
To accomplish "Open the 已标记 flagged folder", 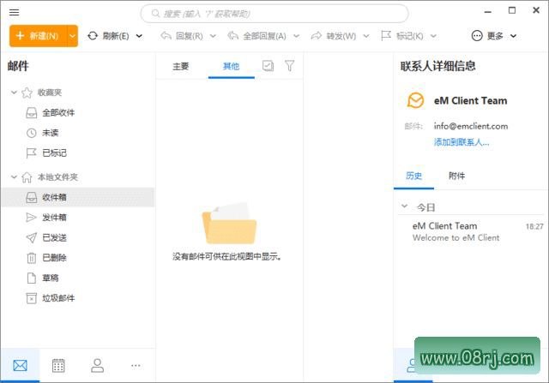I will pyautogui.click(x=78, y=153).
